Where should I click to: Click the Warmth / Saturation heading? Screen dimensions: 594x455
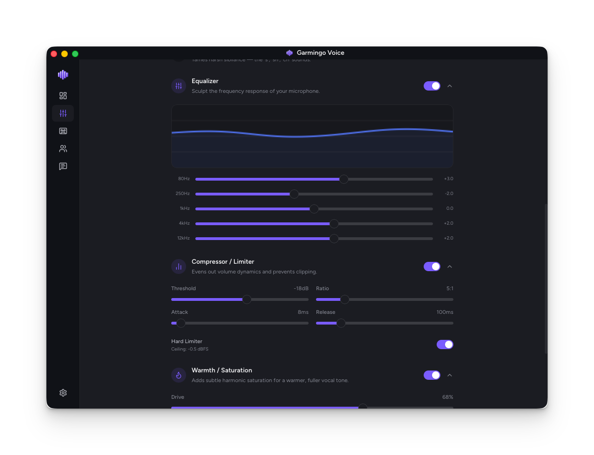[x=222, y=370]
